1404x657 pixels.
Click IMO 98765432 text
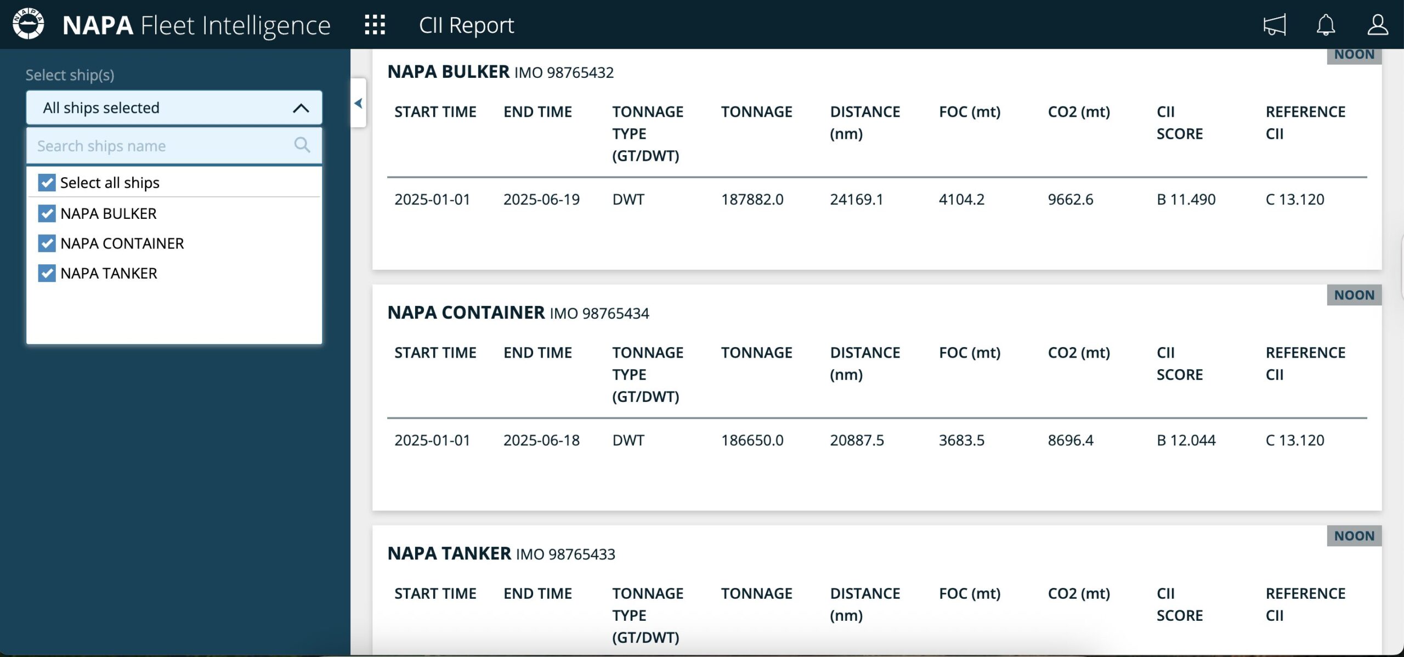pyautogui.click(x=564, y=72)
